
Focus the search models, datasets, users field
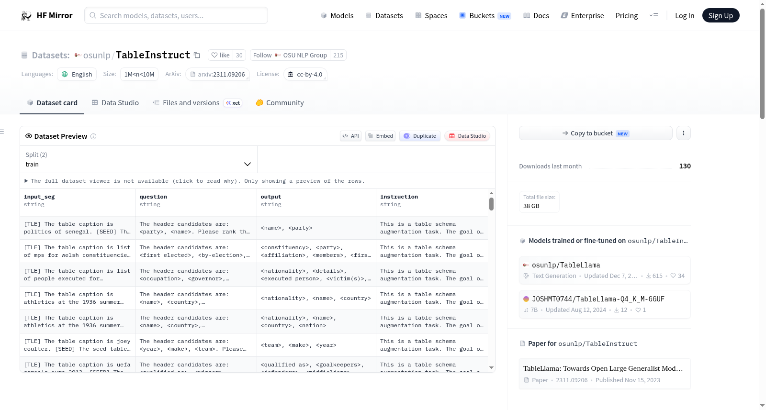point(176,15)
